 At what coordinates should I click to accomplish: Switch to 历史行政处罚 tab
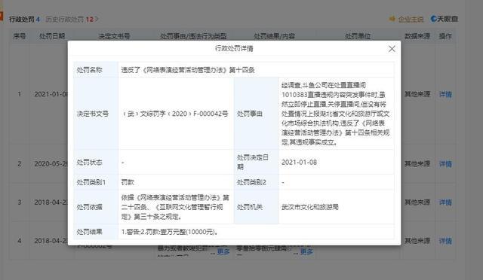pos(72,20)
